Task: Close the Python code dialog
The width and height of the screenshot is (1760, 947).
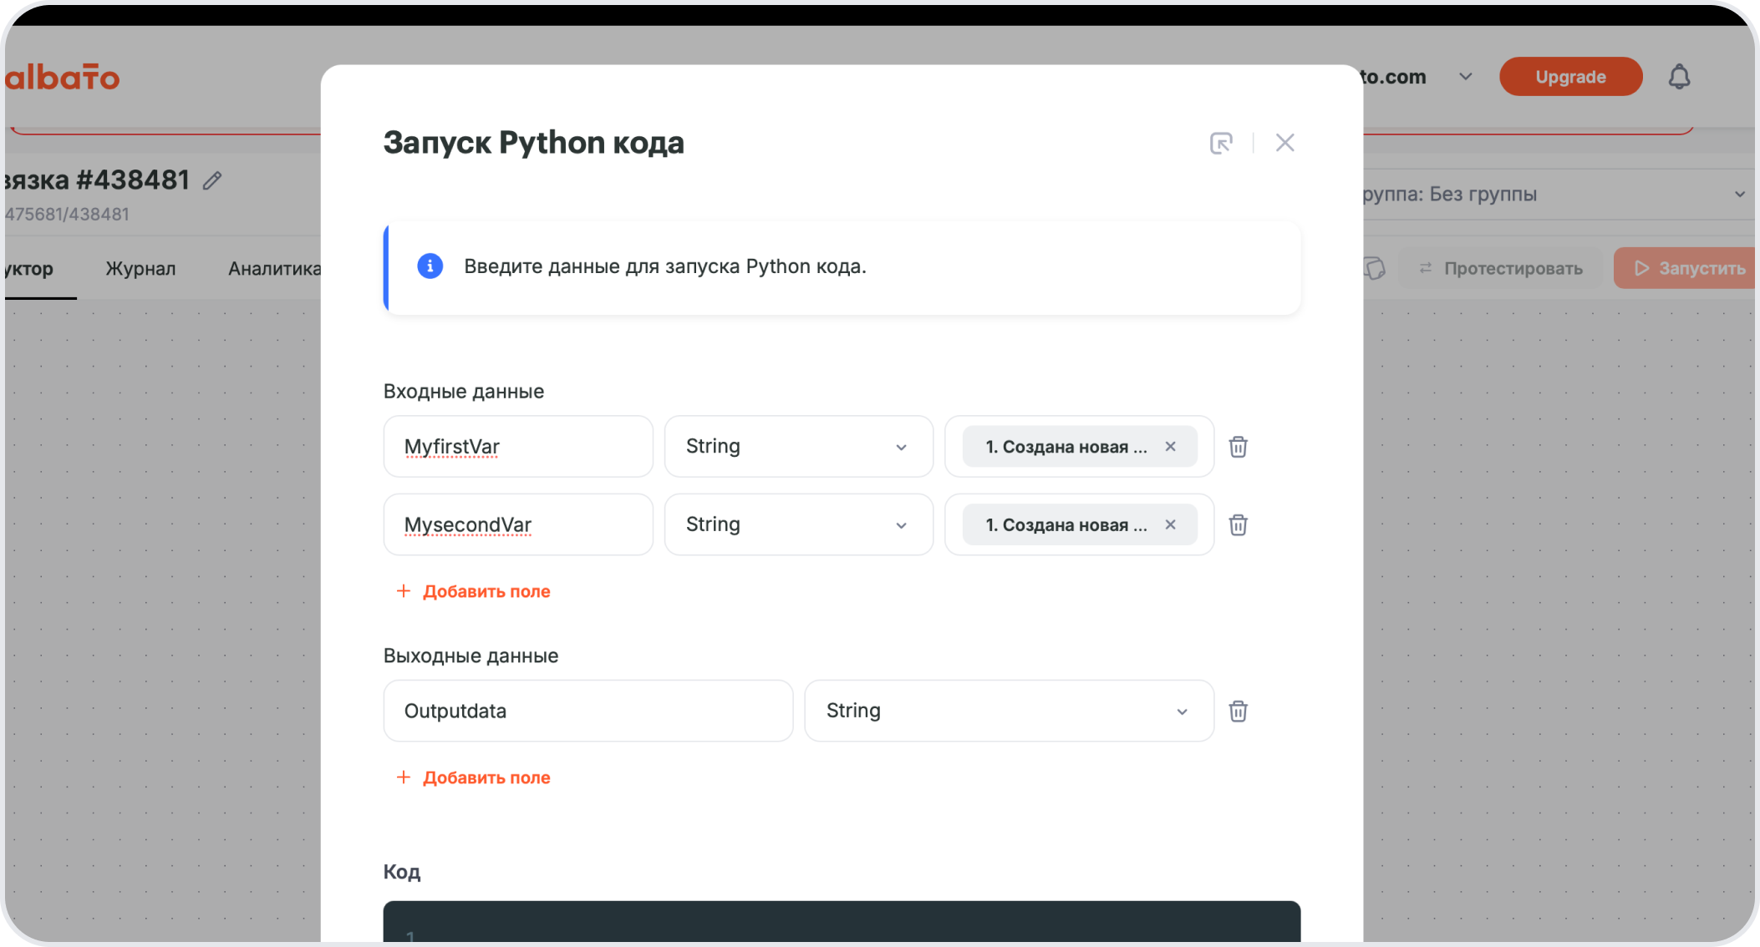Action: (1284, 143)
